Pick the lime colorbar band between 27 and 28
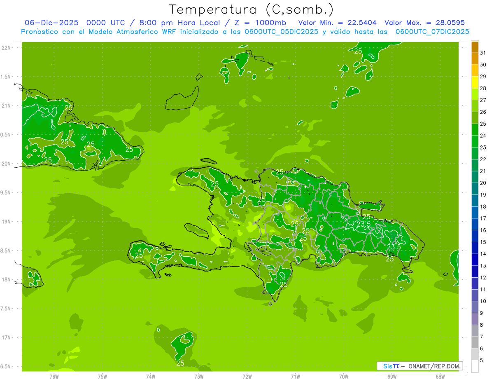494x382 pixels. (x=475, y=94)
